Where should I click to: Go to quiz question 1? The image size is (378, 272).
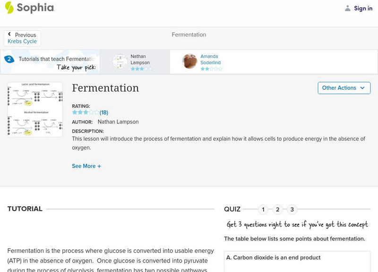263,210
